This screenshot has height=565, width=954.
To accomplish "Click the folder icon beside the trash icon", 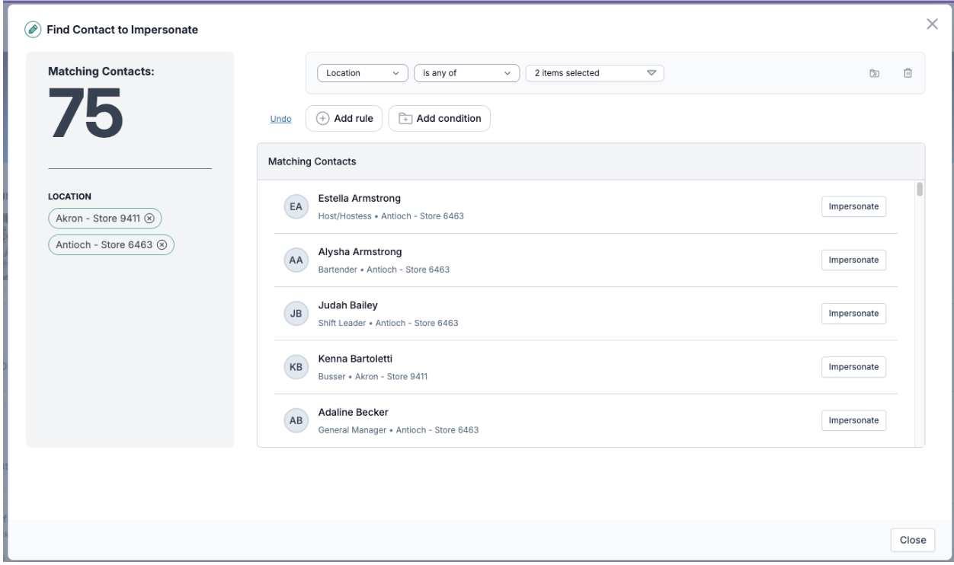I will click(x=875, y=73).
